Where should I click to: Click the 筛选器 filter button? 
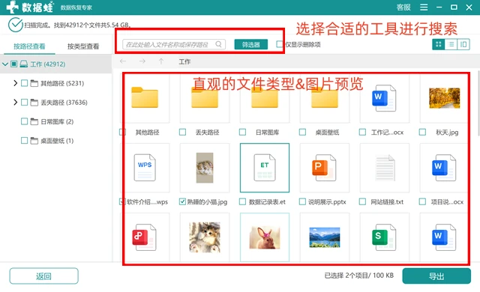pos(251,45)
